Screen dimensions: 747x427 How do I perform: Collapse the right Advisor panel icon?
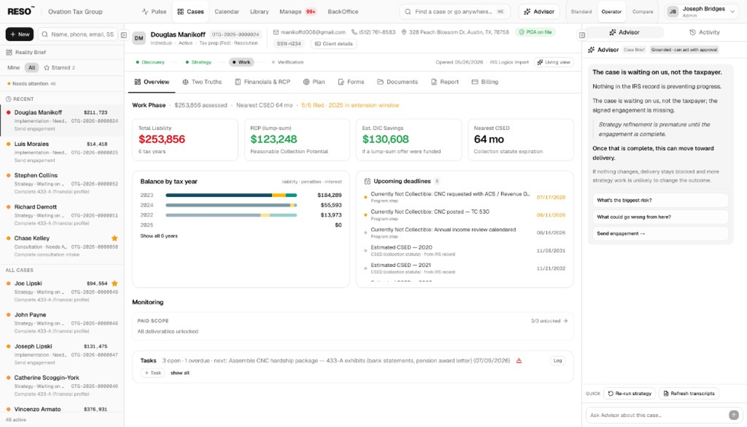click(x=582, y=35)
